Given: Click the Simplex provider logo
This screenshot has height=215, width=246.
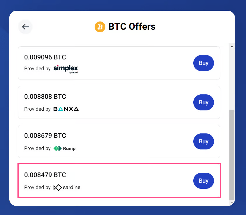Looking at the screenshot, I should click(66, 68).
